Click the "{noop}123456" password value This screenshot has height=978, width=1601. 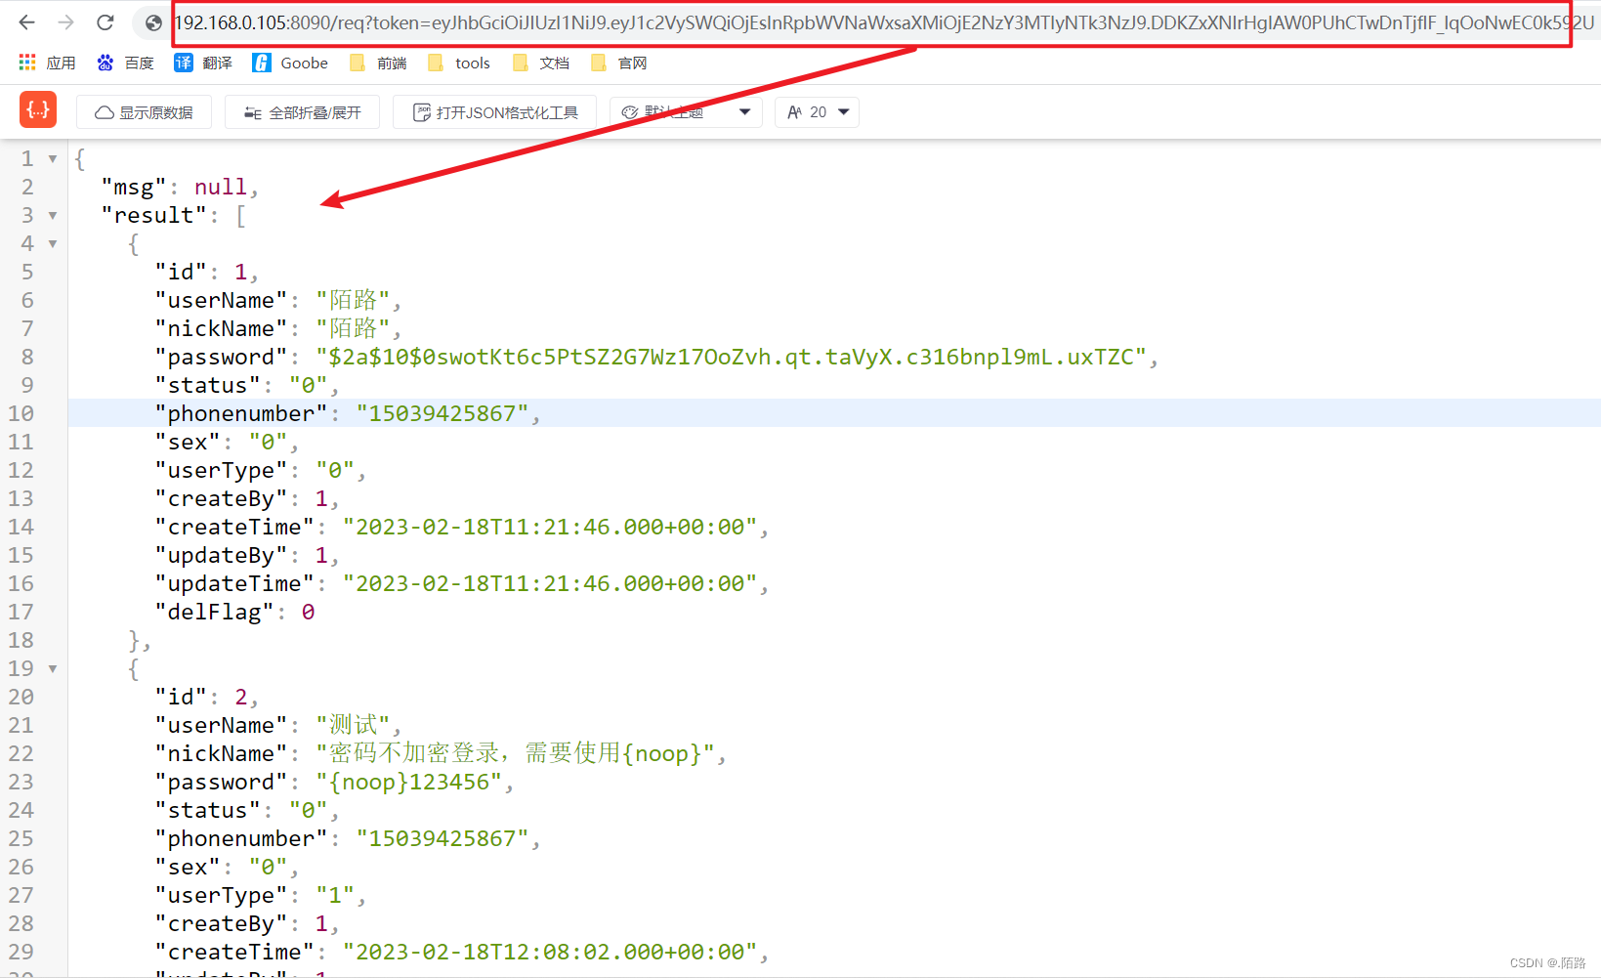[x=409, y=782]
